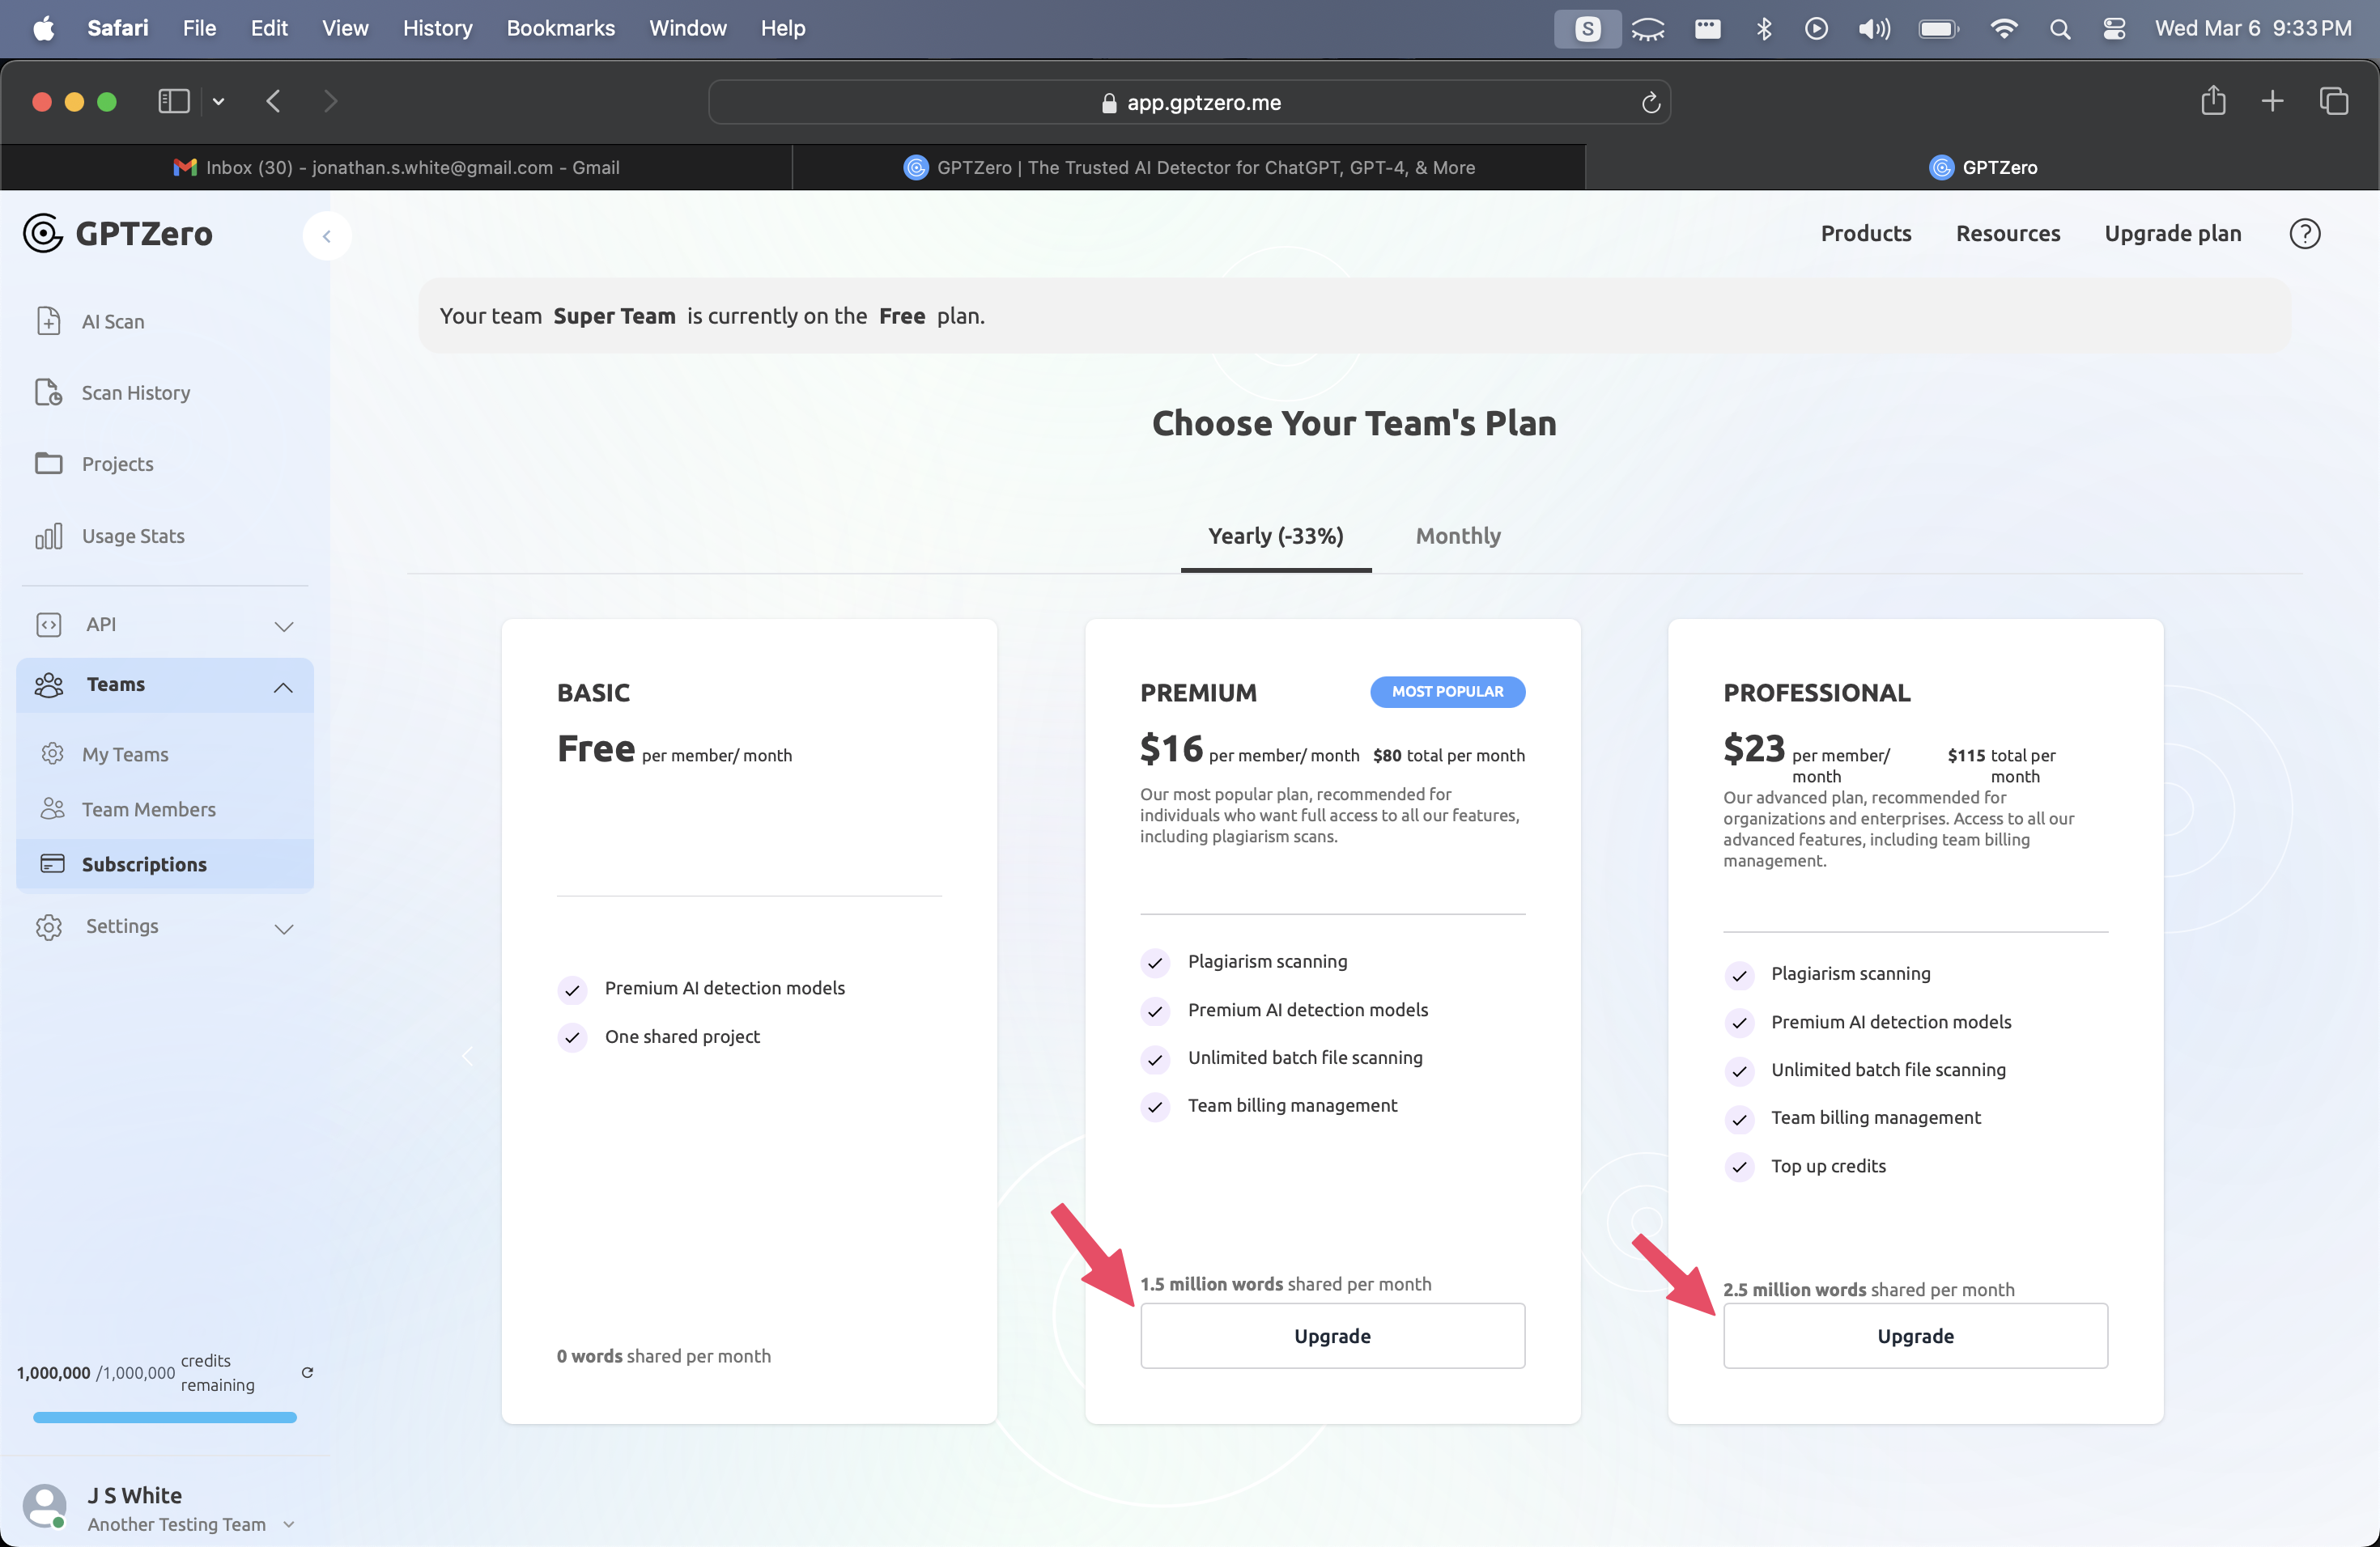Click the MOST POPULAR badge

[x=1447, y=692]
